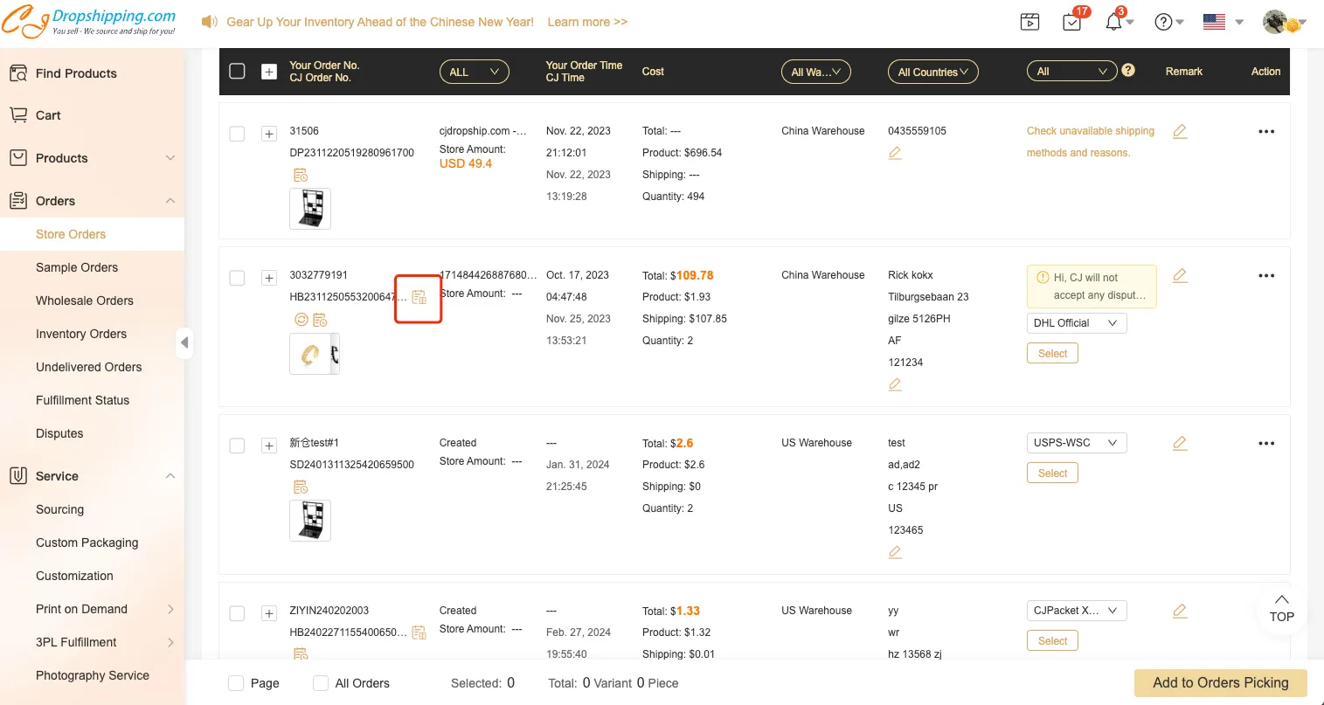Open product thumbnail for order 31506
This screenshot has width=1324, height=705.
(310, 209)
